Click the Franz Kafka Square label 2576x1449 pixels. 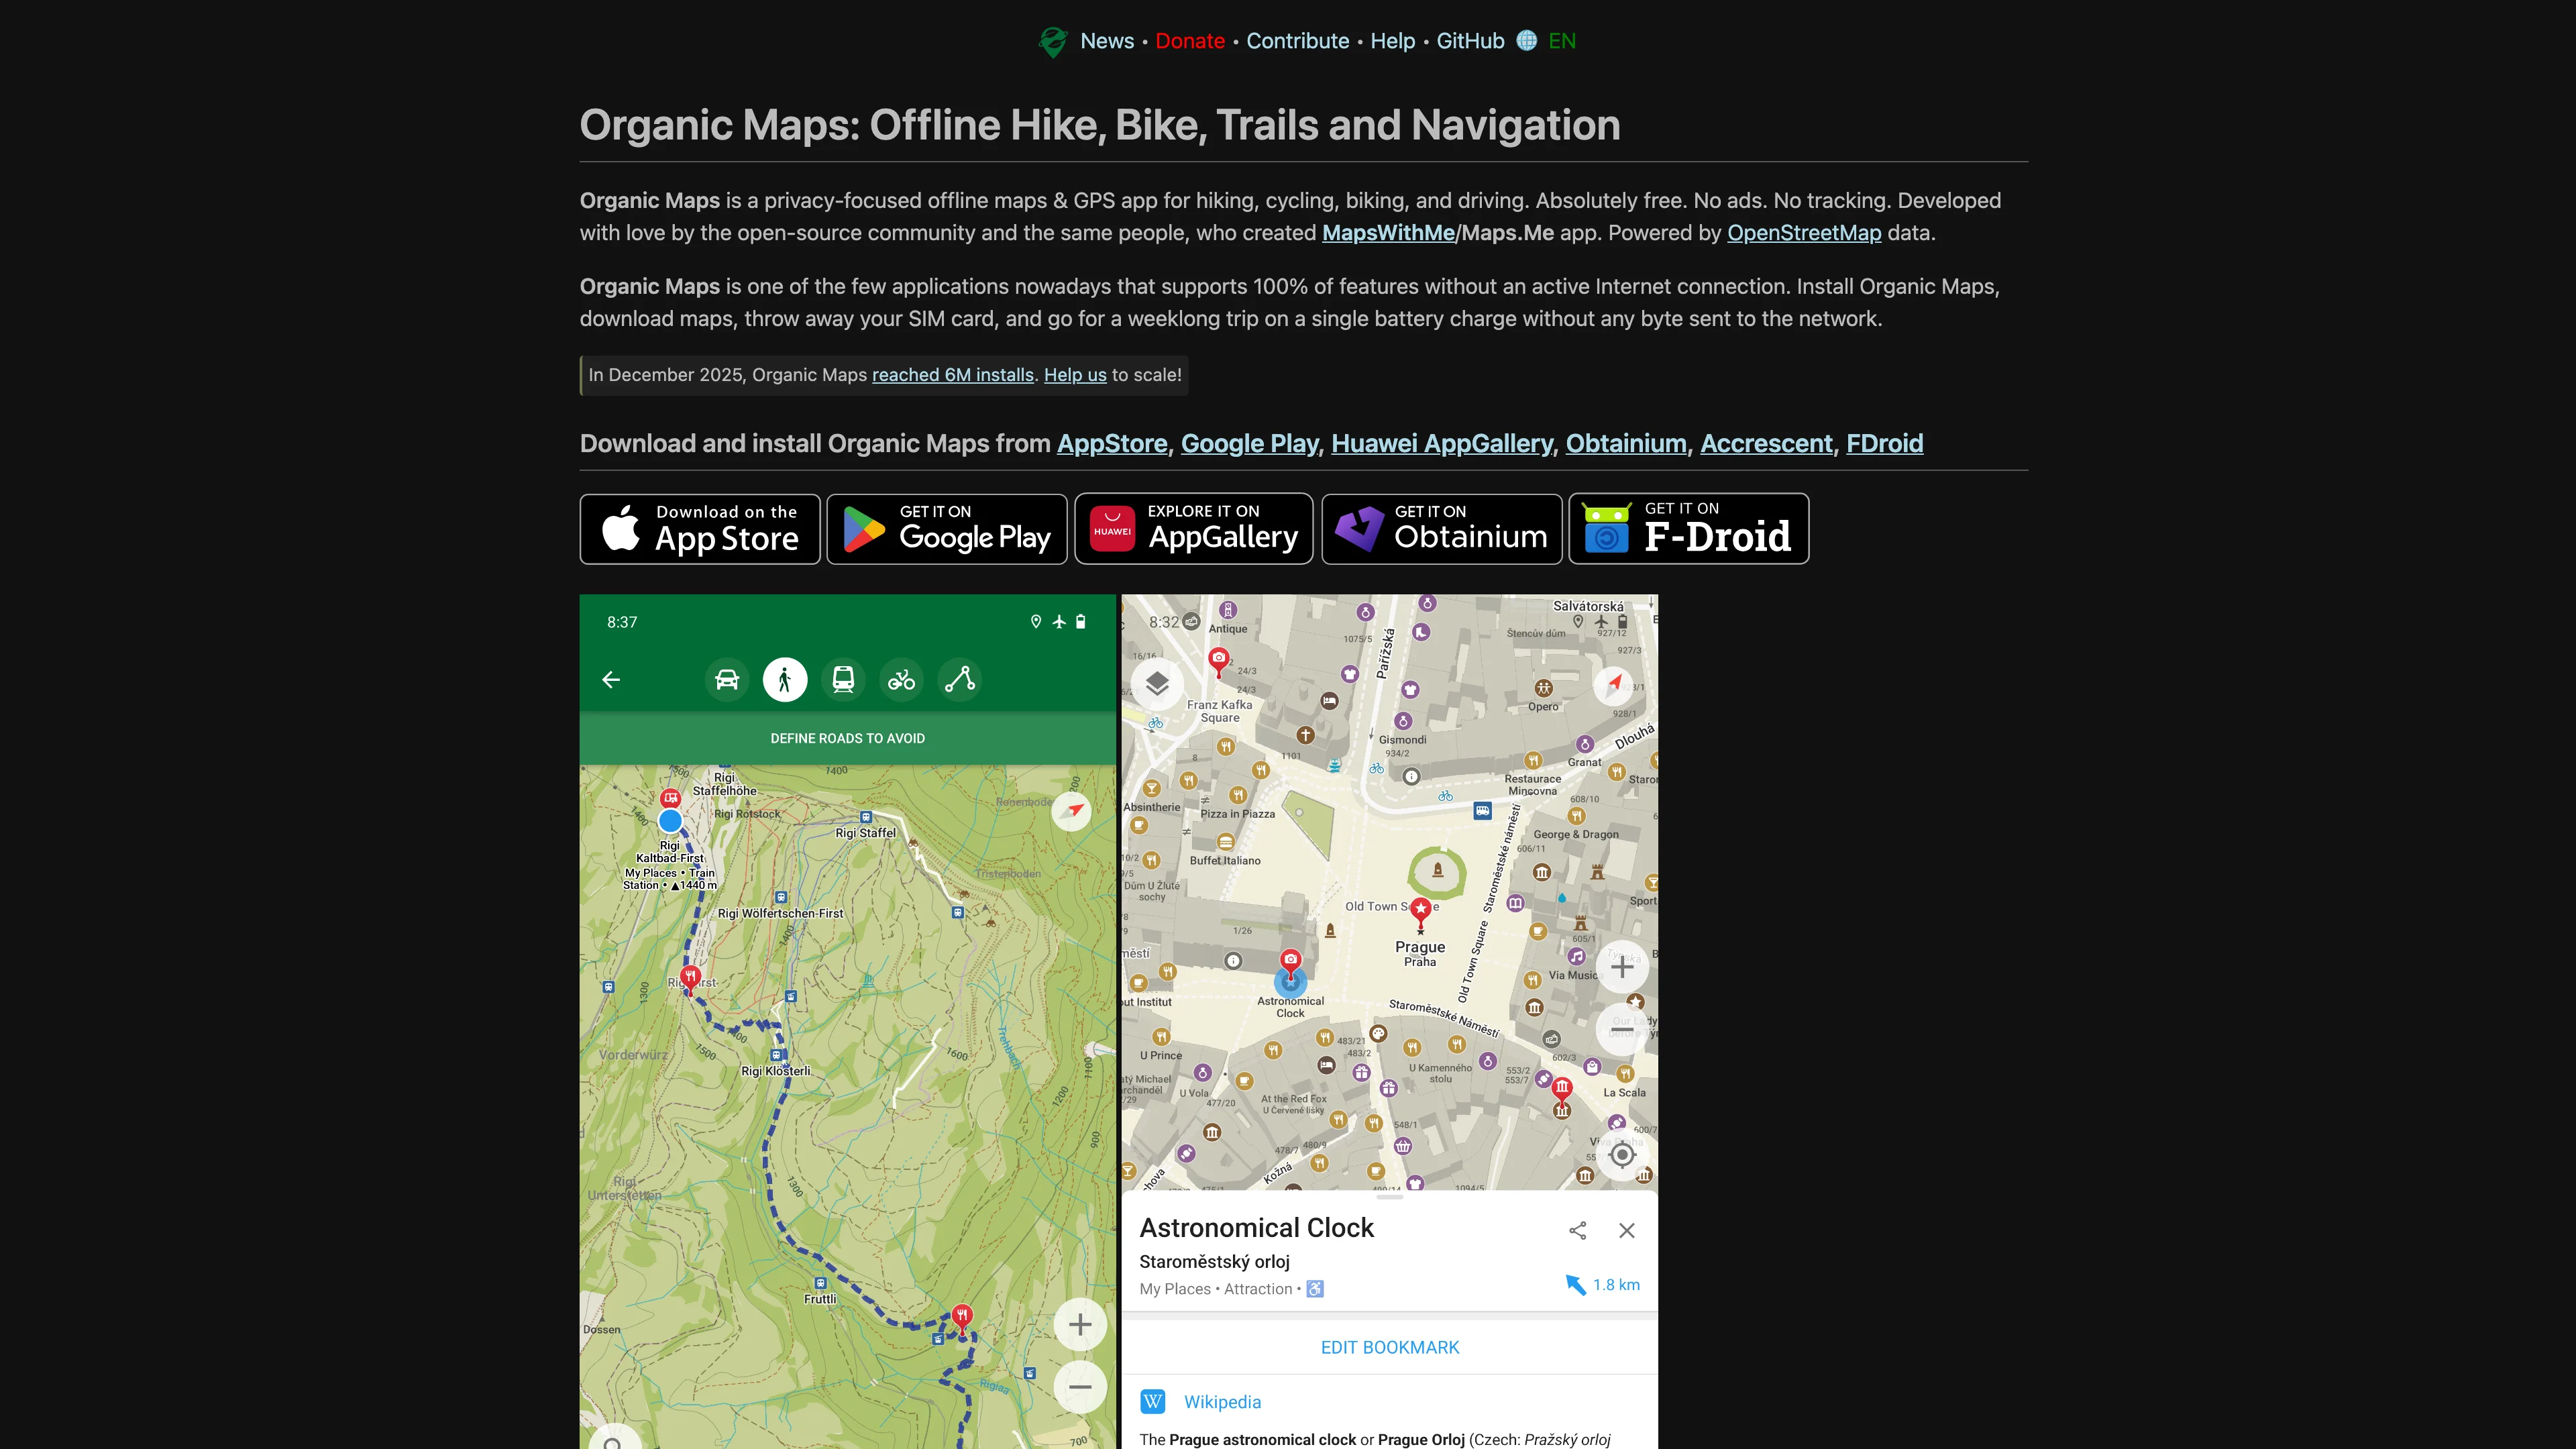pos(1220,711)
